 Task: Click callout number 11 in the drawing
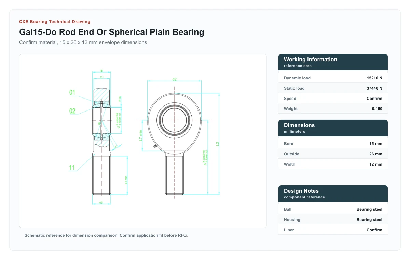click(x=72, y=167)
